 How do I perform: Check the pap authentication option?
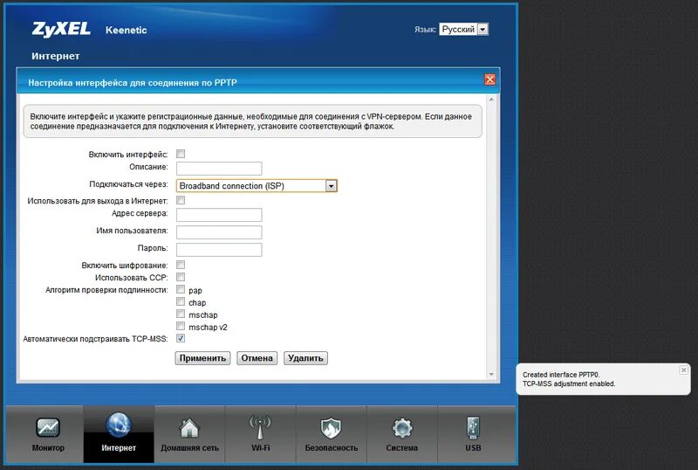click(x=181, y=289)
